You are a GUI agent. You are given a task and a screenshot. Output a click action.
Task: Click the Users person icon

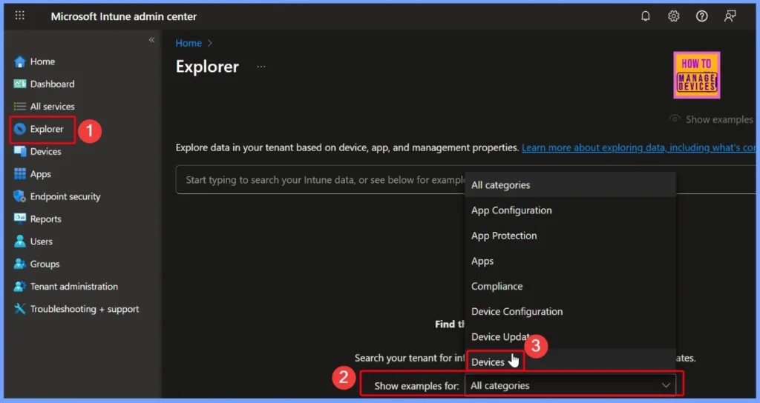coord(20,242)
